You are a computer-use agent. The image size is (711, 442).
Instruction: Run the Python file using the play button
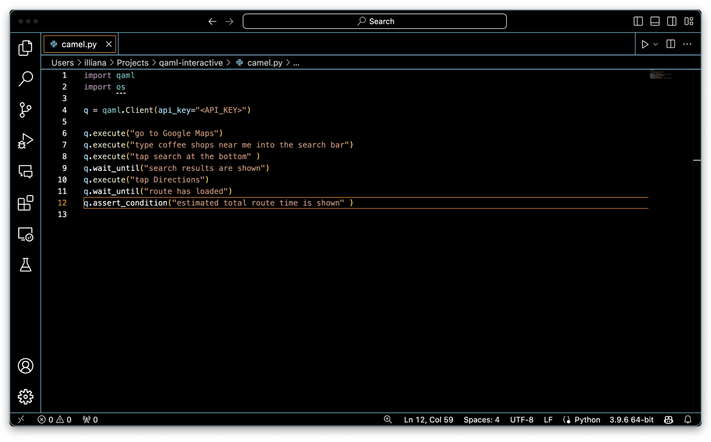[x=645, y=44]
